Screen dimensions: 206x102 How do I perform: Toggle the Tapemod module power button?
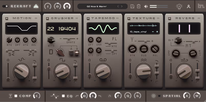pos(88,18)
